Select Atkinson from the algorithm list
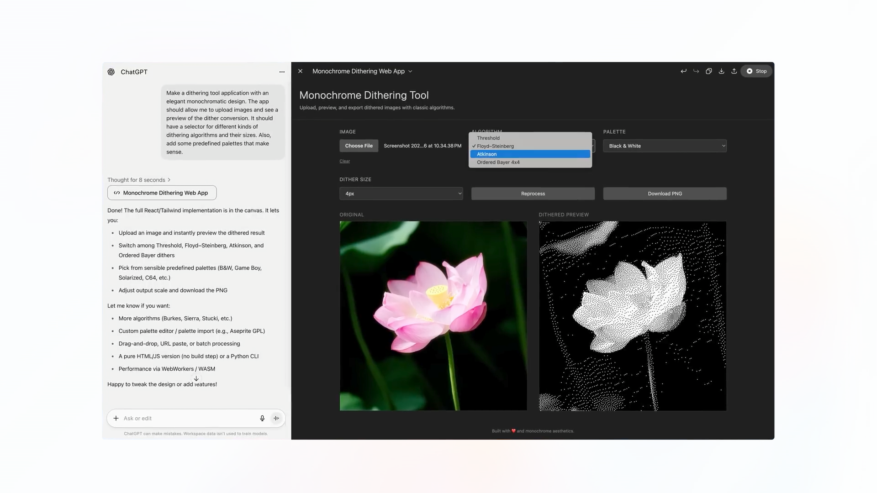Screen dimensions: 877x493 (x=530, y=154)
